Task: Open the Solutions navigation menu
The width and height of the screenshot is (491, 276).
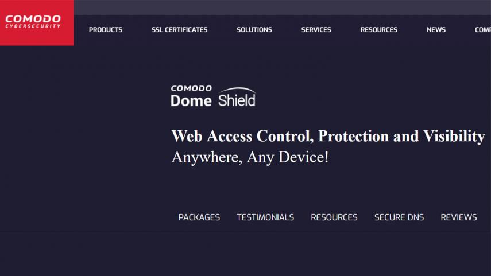Action: pos(254,30)
